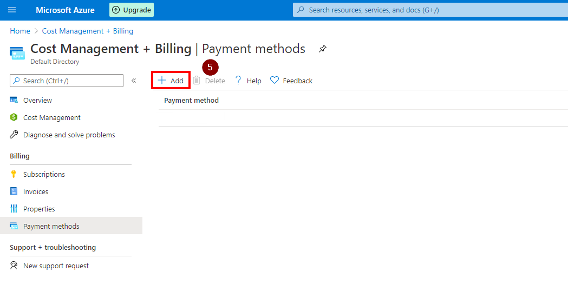Click the Help question mark icon
The height and width of the screenshot is (305, 568).
(238, 81)
